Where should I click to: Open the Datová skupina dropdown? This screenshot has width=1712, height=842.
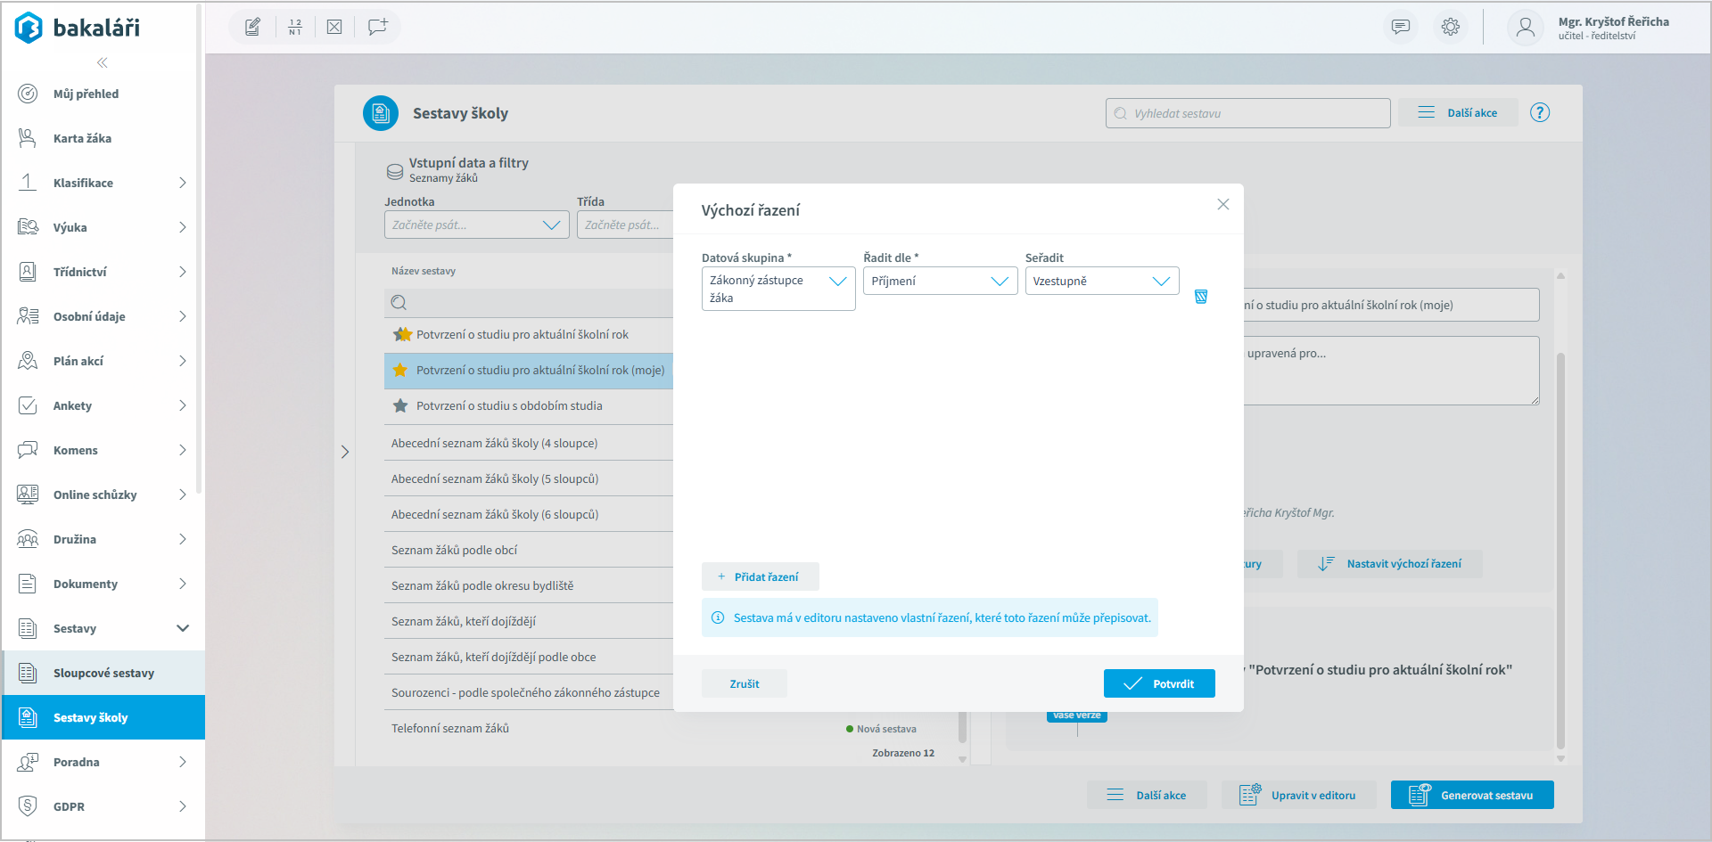tap(778, 289)
